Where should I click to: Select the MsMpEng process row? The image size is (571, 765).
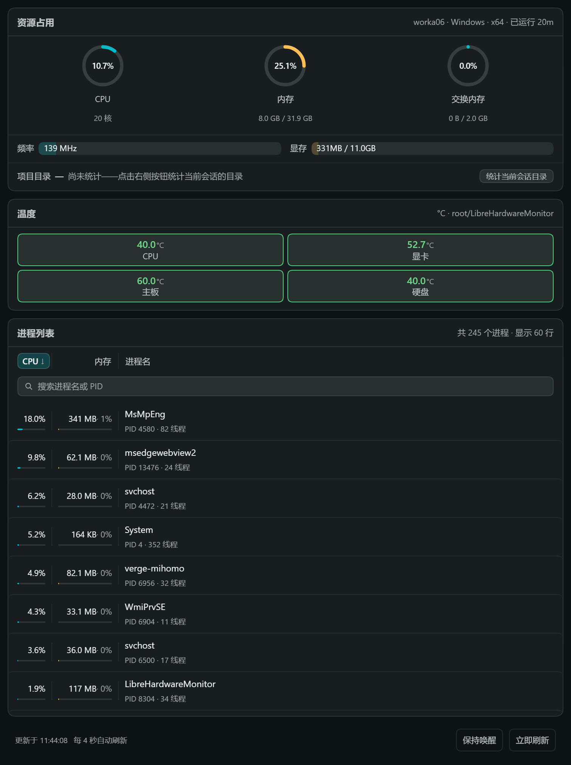(285, 421)
